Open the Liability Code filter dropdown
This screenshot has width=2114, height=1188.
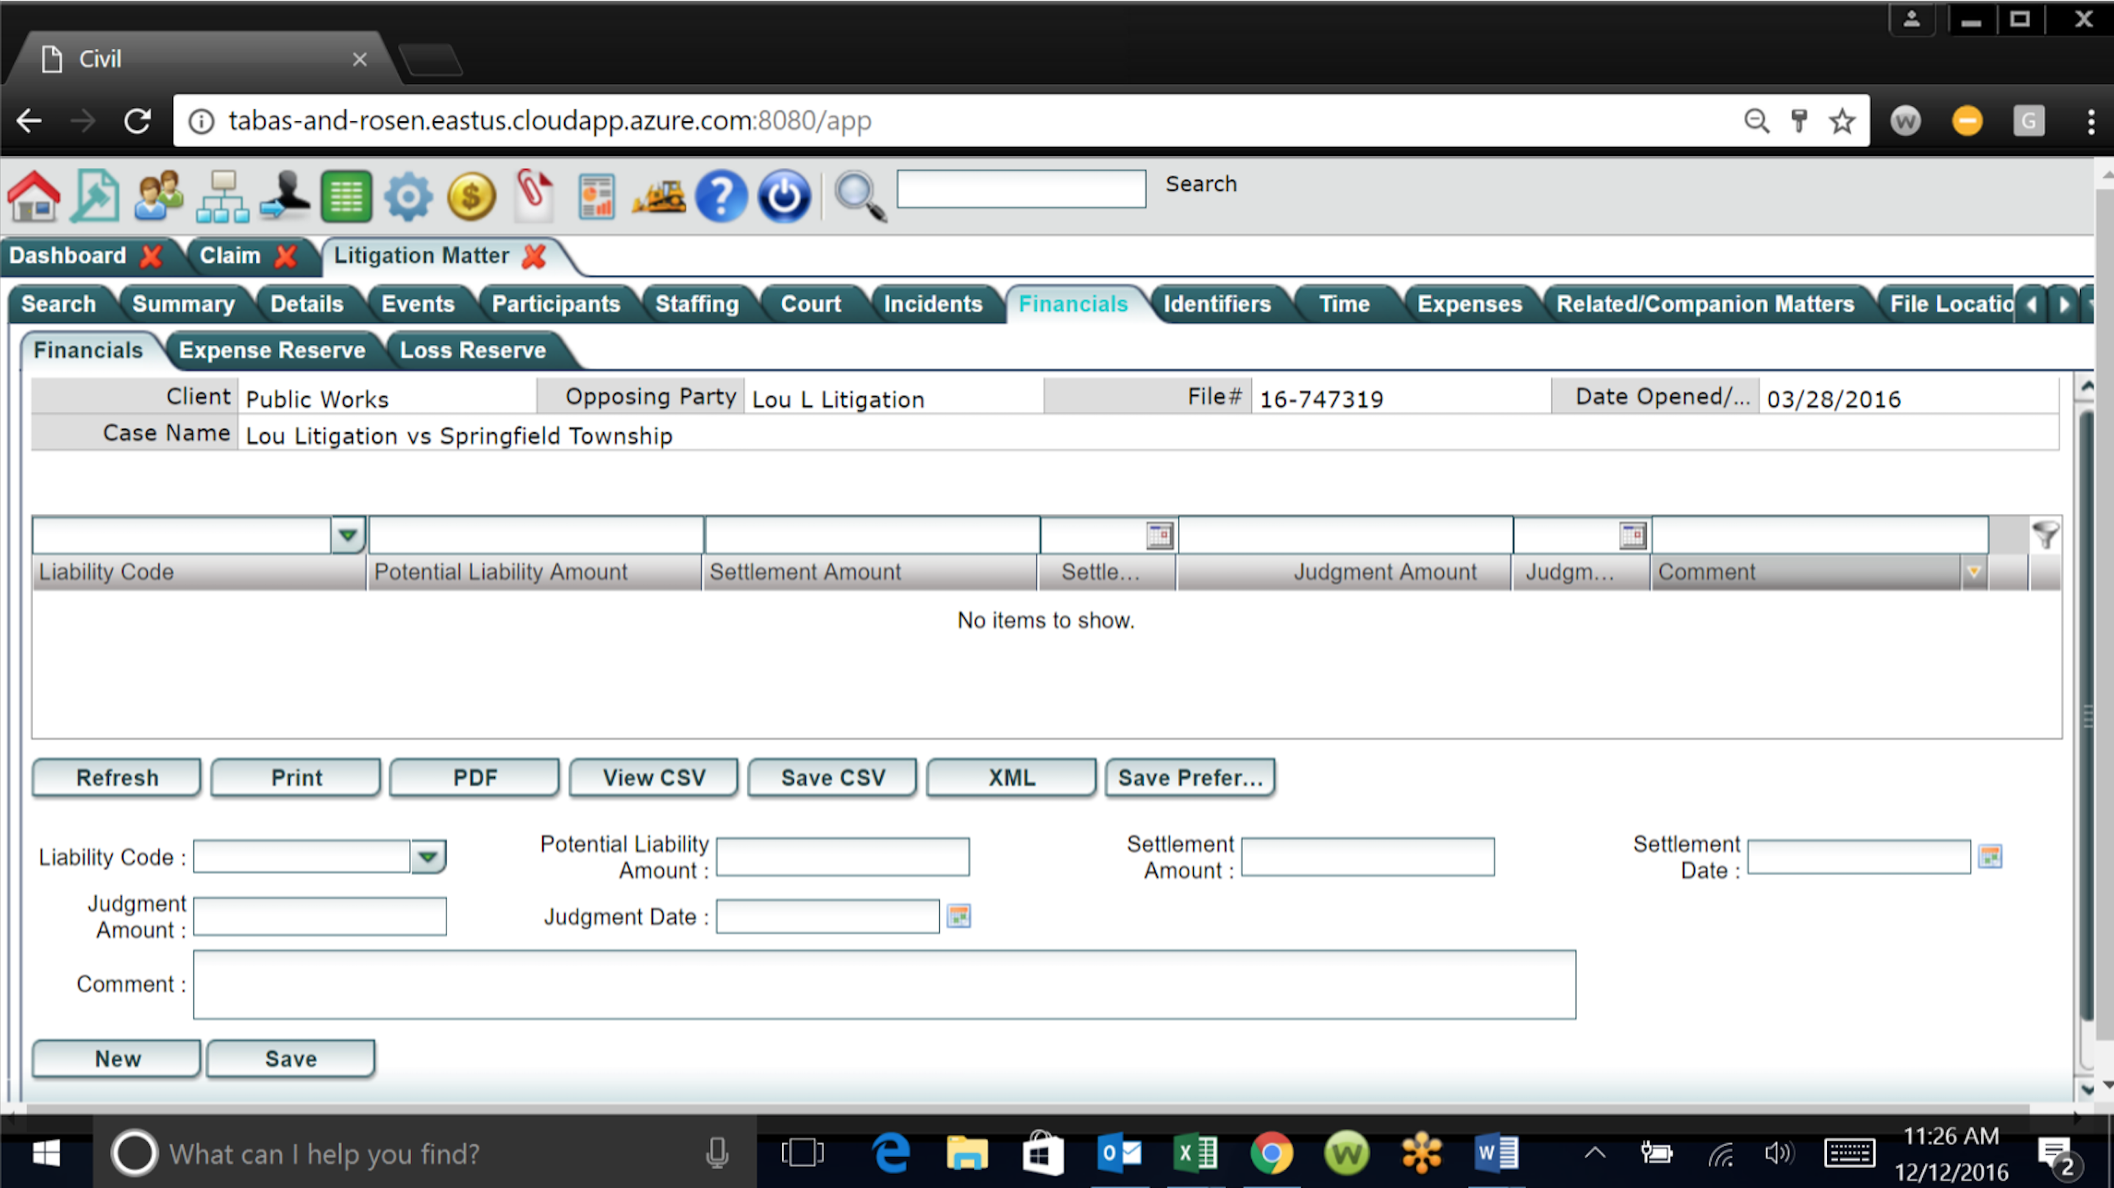pyautogui.click(x=348, y=535)
